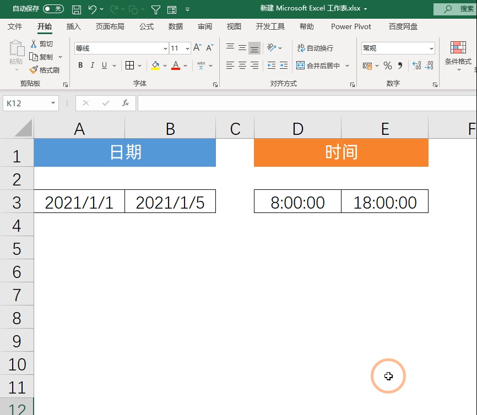Open the number format dropdown (常规)

point(431,48)
